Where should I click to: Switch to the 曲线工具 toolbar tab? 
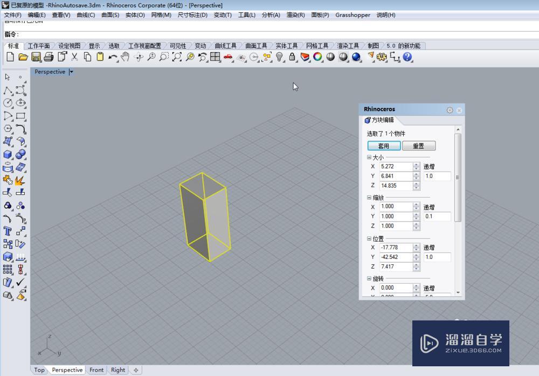point(225,46)
